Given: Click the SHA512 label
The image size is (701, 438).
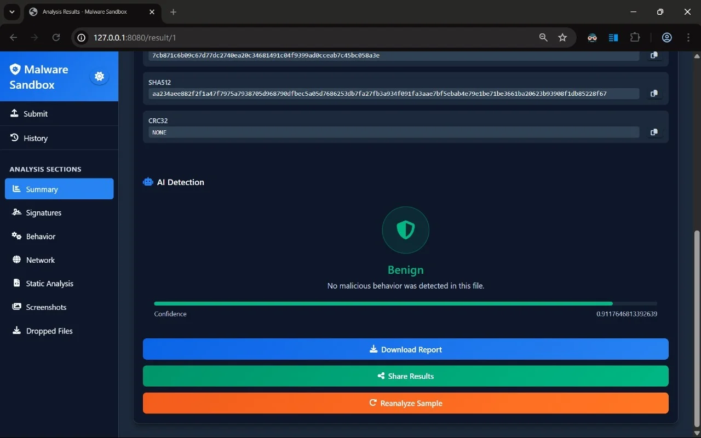Looking at the screenshot, I should coord(160,83).
